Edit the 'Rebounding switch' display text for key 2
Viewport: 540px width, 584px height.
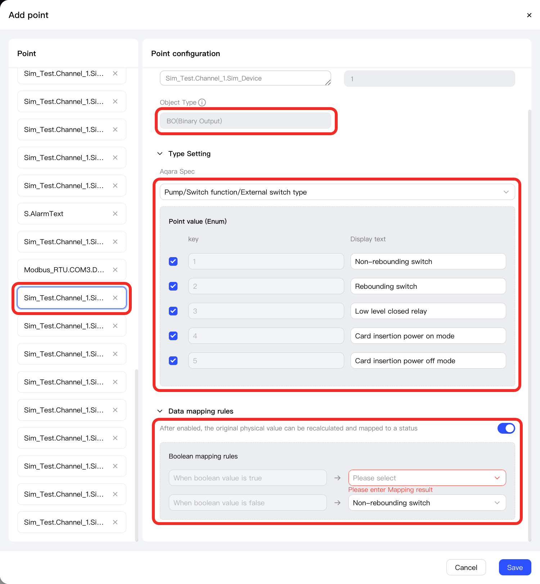pyautogui.click(x=428, y=286)
